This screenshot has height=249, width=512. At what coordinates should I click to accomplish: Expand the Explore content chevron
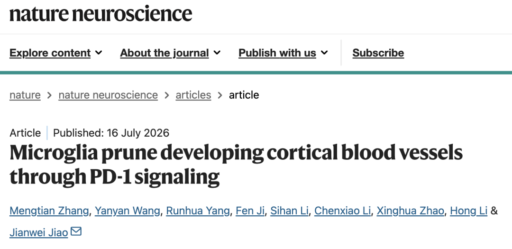(99, 53)
